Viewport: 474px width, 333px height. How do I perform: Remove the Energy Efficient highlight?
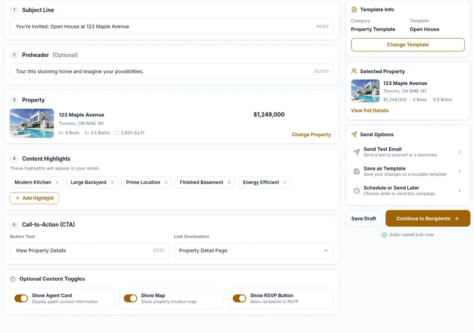click(x=285, y=182)
